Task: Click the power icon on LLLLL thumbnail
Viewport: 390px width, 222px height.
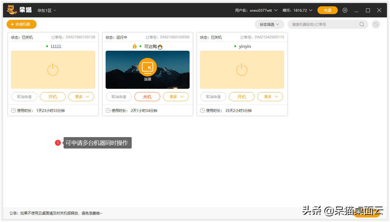Action: coord(53,70)
